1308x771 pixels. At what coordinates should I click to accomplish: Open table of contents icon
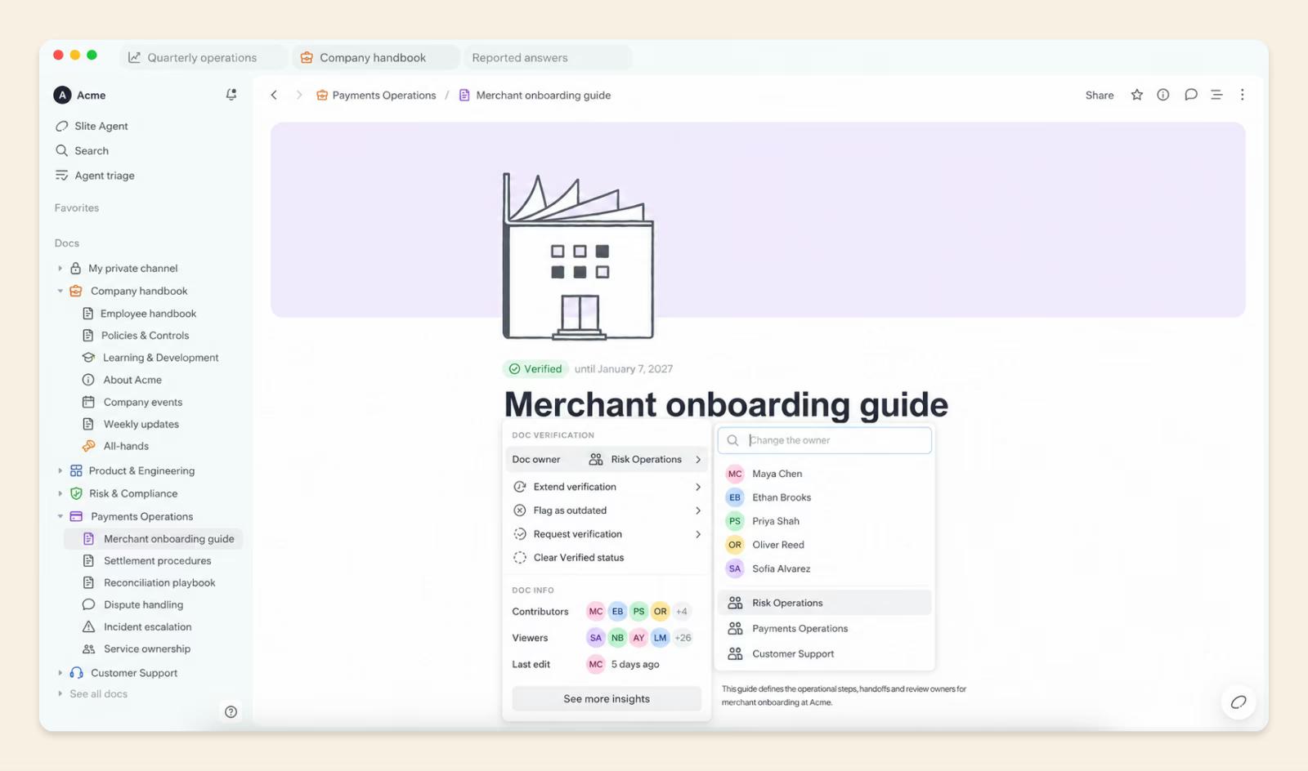tap(1216, 95)
